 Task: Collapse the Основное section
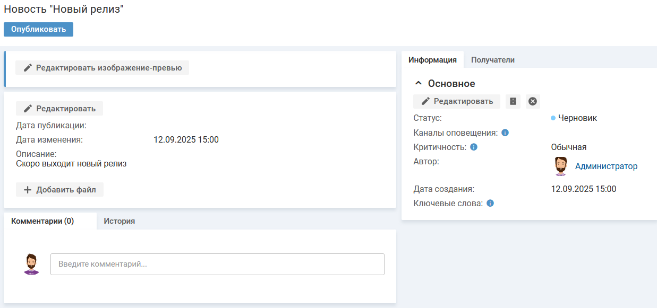[x=419, y=84]
